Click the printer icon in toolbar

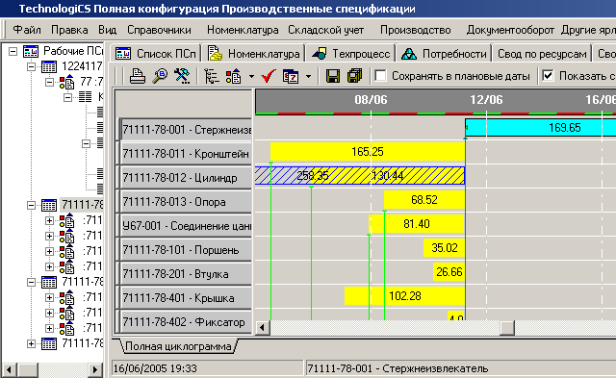(x=138, y=76)
